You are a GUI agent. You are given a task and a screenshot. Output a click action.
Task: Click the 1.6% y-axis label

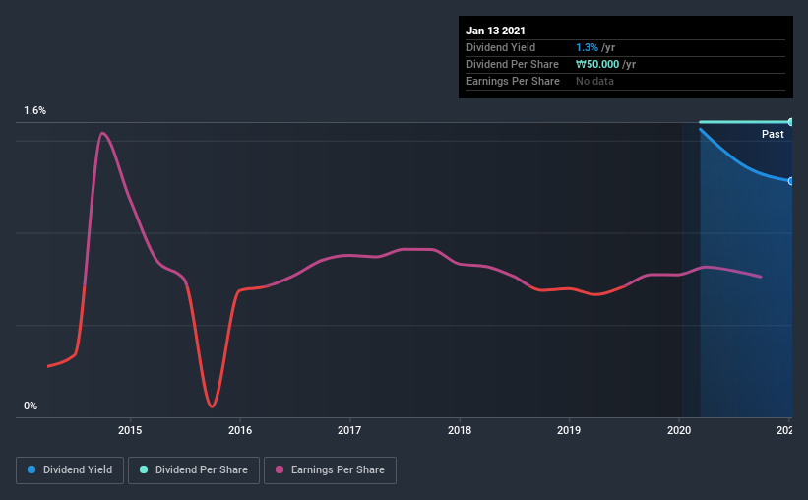(35, 111)
